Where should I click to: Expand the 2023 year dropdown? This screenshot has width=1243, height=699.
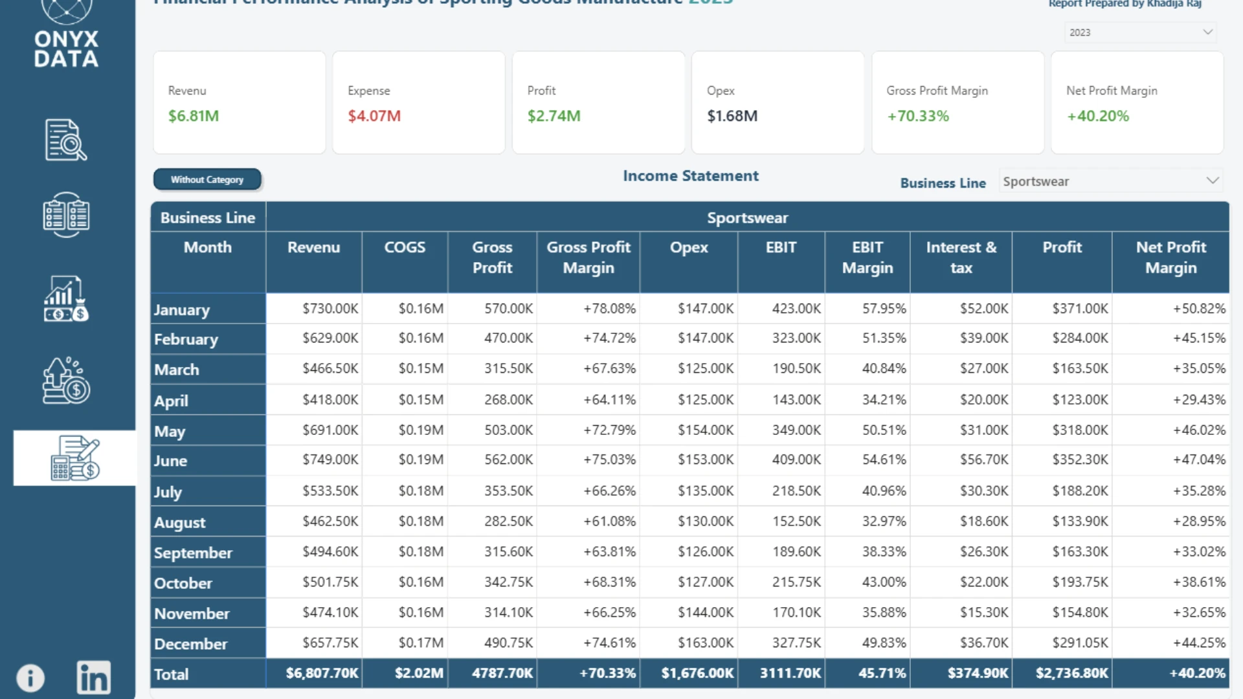click(x=1141, y=32)
